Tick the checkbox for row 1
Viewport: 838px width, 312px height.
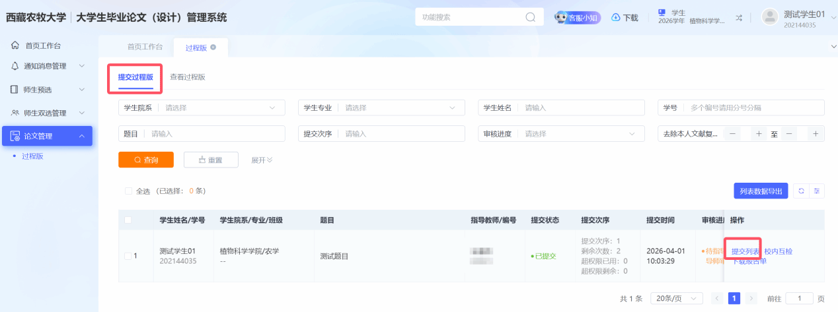[128, 256]
